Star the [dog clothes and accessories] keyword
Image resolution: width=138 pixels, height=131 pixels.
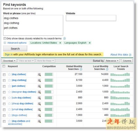pos(9,121)
